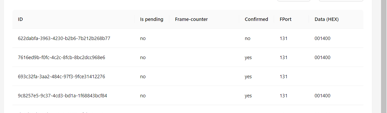Select the Is pending column header
The image size is (387, 113).
click(x=152, y=19)
